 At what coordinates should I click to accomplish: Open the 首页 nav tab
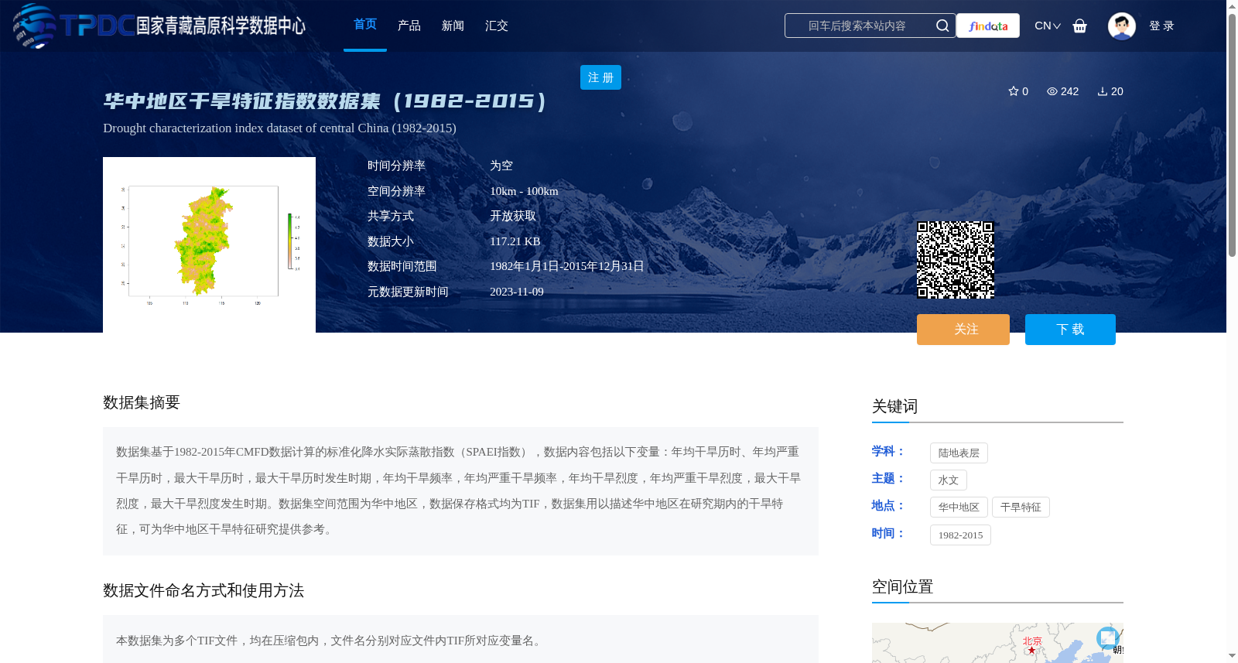[x=365, y=25]
